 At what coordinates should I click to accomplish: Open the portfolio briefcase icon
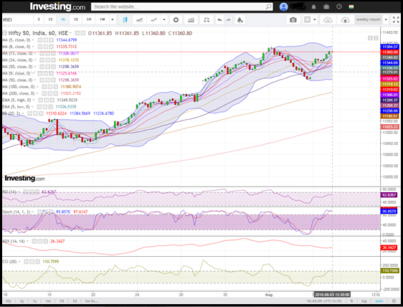326,6
